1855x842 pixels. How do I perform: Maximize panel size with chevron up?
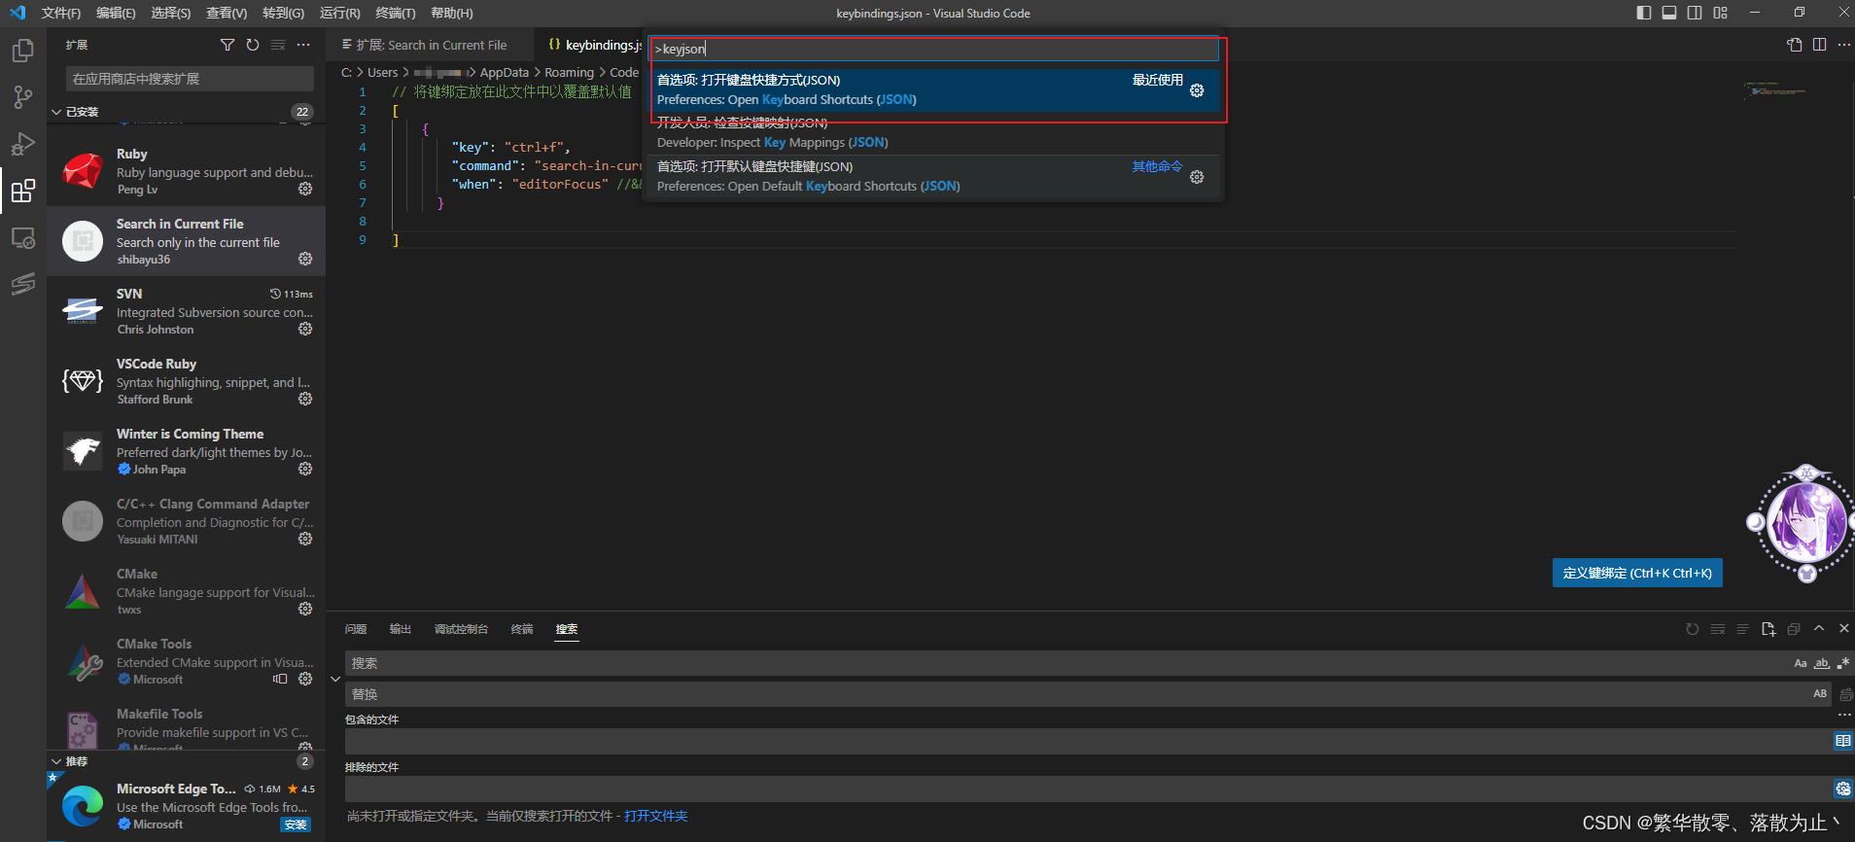pyautogui.click(x=1819, y=629)
